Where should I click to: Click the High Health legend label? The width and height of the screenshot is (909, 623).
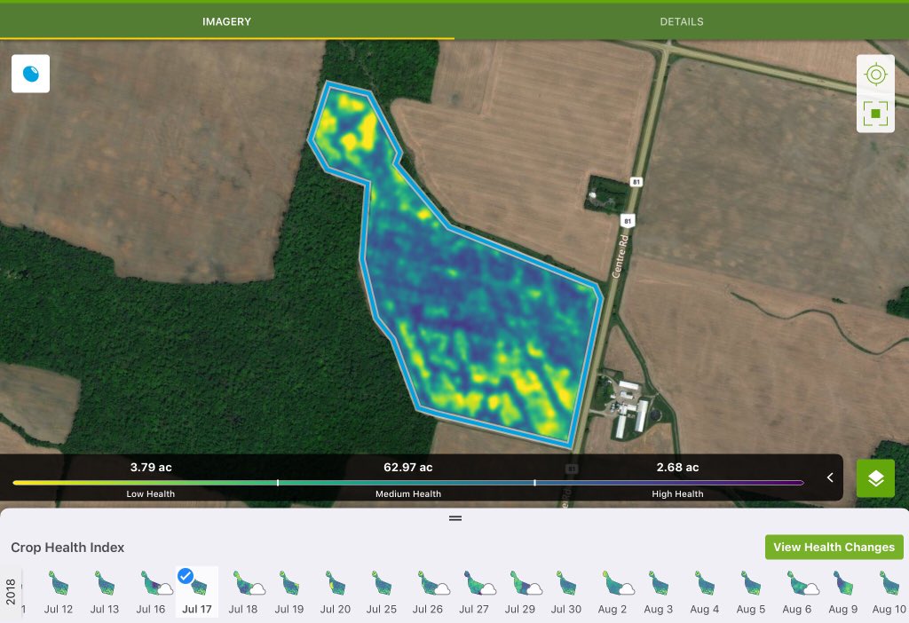click(x=677, y=493)
